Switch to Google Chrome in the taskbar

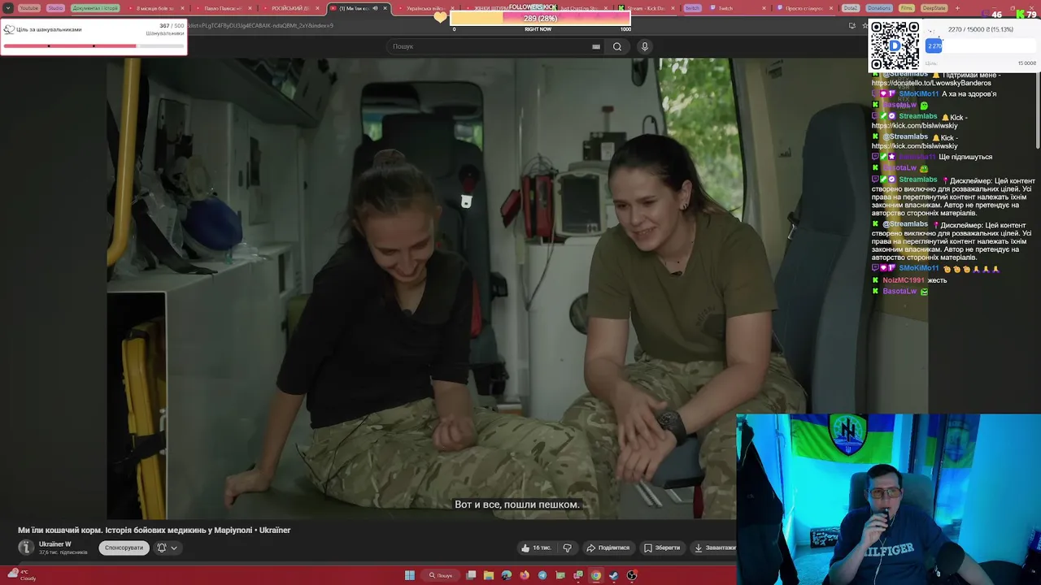(596, 575)
